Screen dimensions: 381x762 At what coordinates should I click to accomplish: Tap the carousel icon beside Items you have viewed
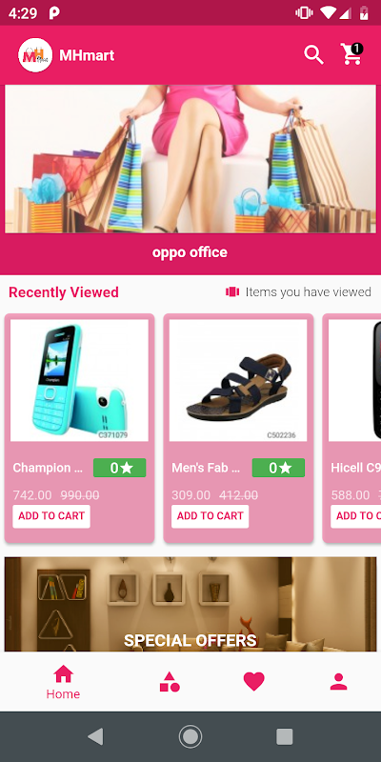click(232, 291)
